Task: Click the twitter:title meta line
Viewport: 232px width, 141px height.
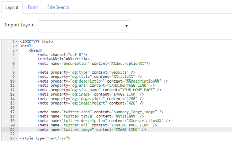Action: click(x=91, y=116)
